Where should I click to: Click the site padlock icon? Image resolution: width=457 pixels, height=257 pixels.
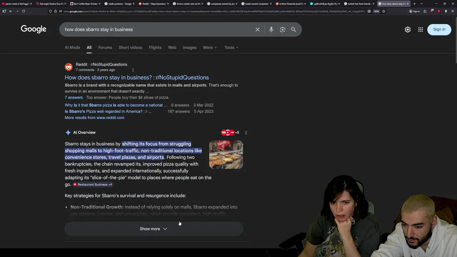click(55, 11)
